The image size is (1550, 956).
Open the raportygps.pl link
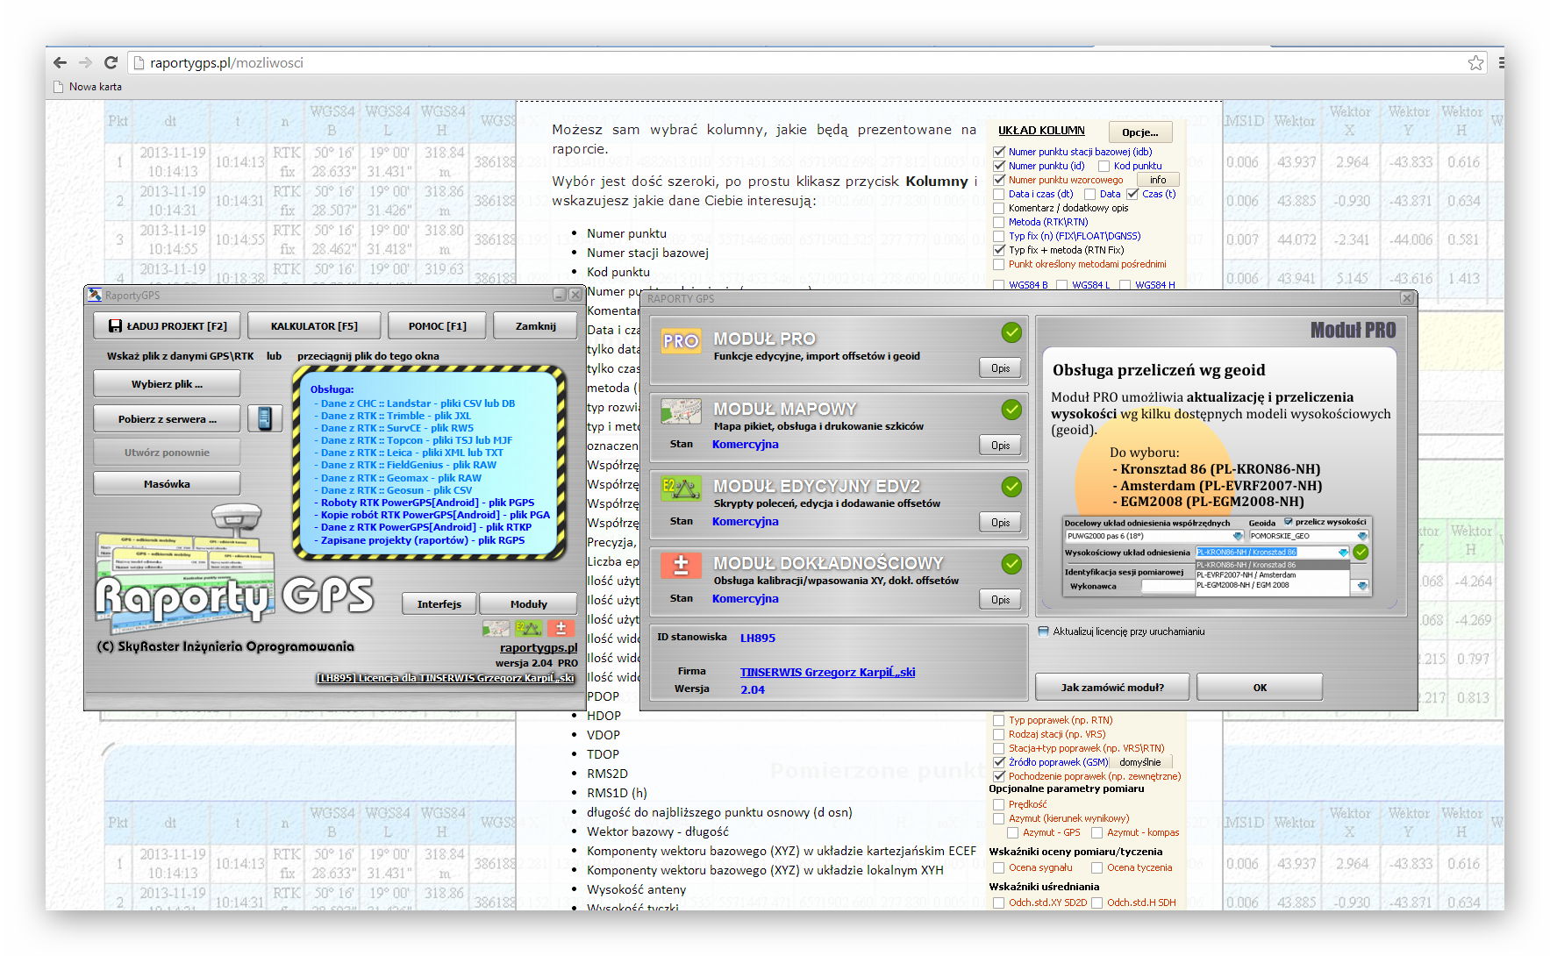click(x=538, y=648)
